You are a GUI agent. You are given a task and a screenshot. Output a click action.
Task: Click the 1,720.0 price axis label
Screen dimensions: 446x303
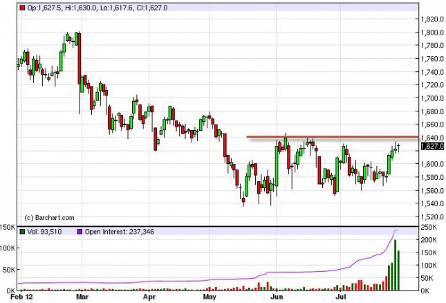[x=432, y=85]
